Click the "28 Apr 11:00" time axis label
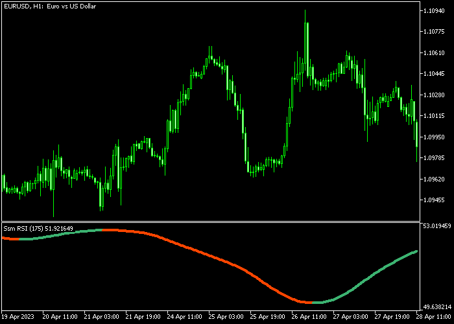 434,316
